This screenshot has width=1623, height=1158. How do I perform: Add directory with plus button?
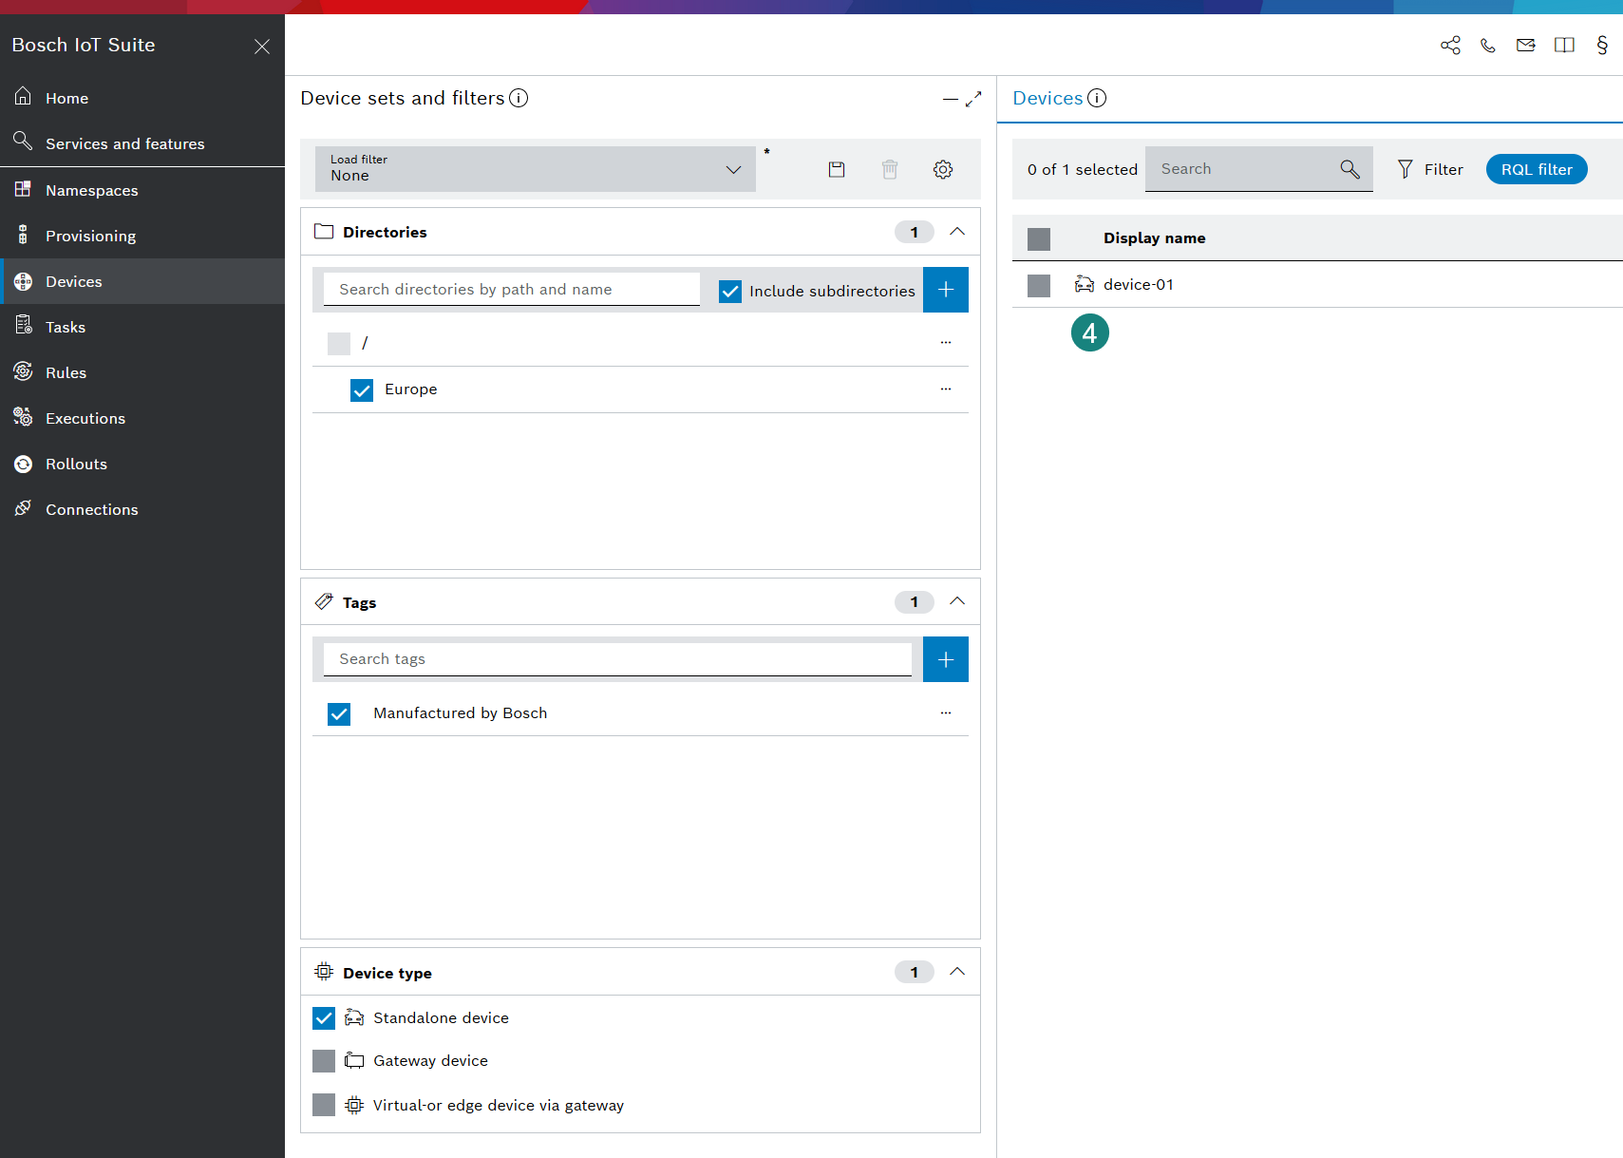tap(946, 290)
